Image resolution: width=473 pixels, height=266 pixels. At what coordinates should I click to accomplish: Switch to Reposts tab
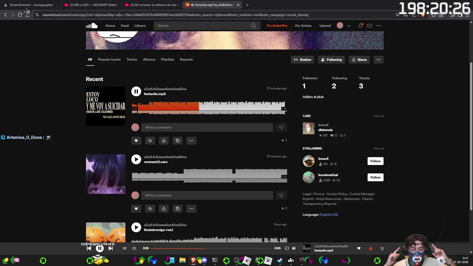186,59
